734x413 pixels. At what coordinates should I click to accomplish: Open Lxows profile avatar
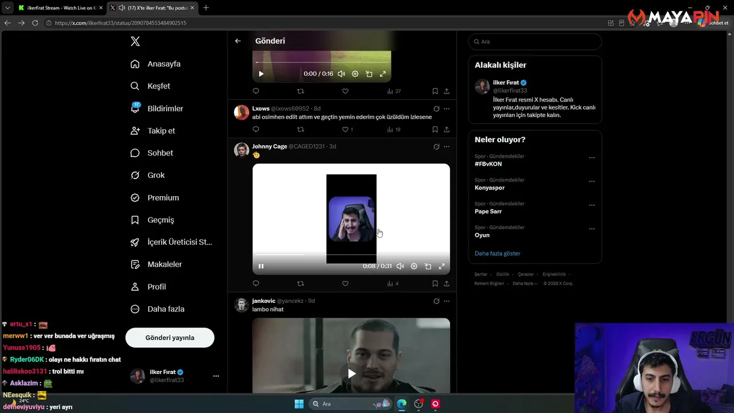(241, 112)
